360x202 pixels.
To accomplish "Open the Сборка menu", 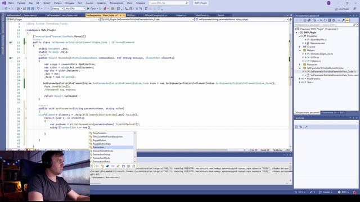I will [58, 3].
